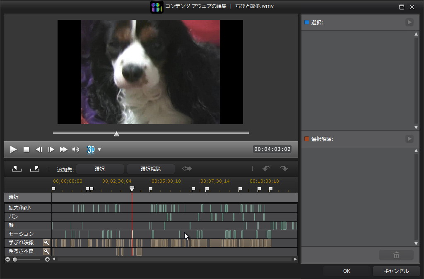Open the fix tool for 明るさ不良

click(46, 251)
